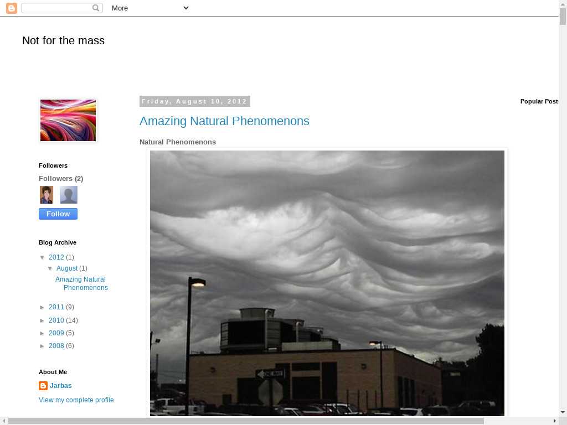Screen dimensions: 567x425
Task: Expand the 2011 archive year
Action: (43, 308)
